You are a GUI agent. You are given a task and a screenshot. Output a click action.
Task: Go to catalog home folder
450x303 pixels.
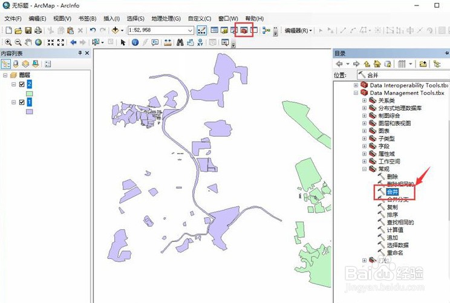point(377,64)
